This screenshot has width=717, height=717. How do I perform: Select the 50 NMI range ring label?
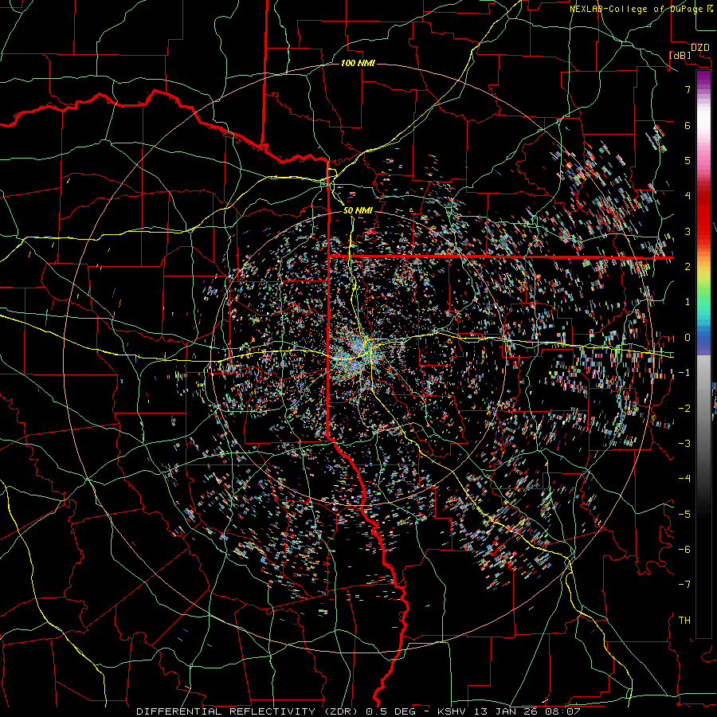pos(358,210)
